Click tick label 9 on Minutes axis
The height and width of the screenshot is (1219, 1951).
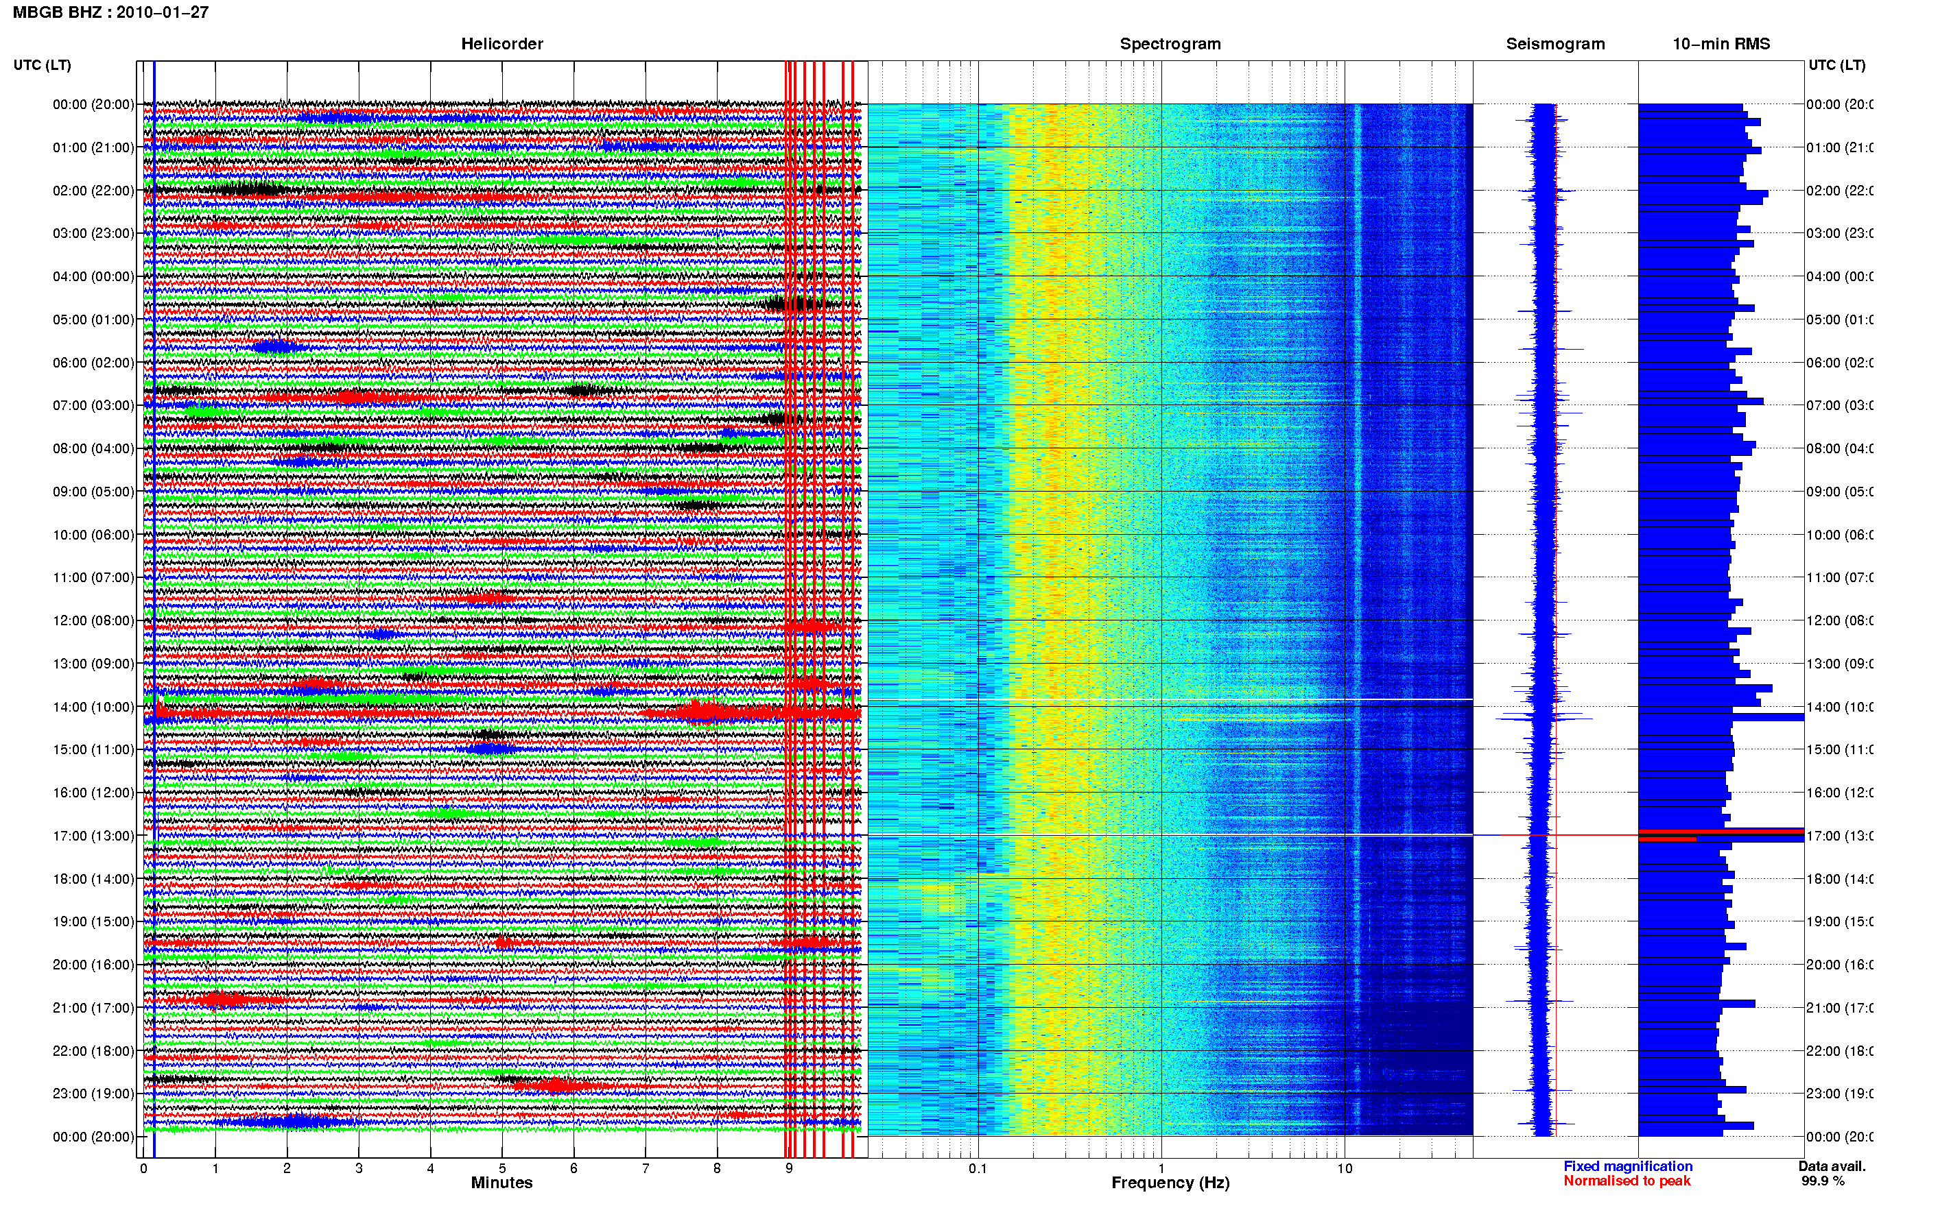789,1168
